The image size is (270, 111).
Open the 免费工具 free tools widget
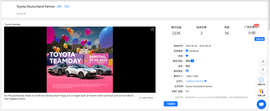[x=261, y=93]
